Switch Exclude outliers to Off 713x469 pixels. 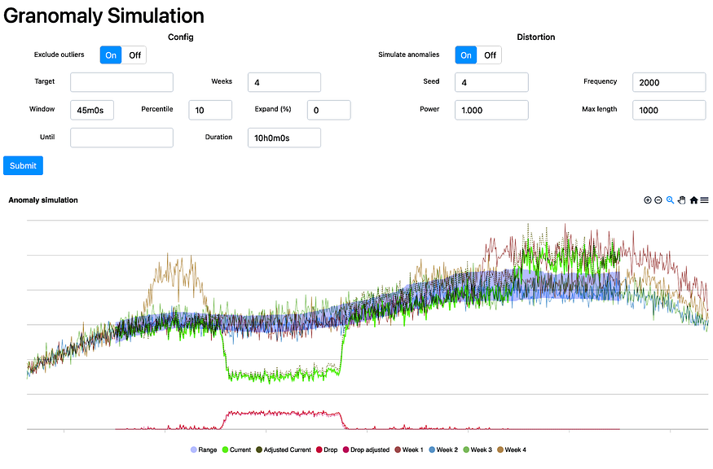134,55
